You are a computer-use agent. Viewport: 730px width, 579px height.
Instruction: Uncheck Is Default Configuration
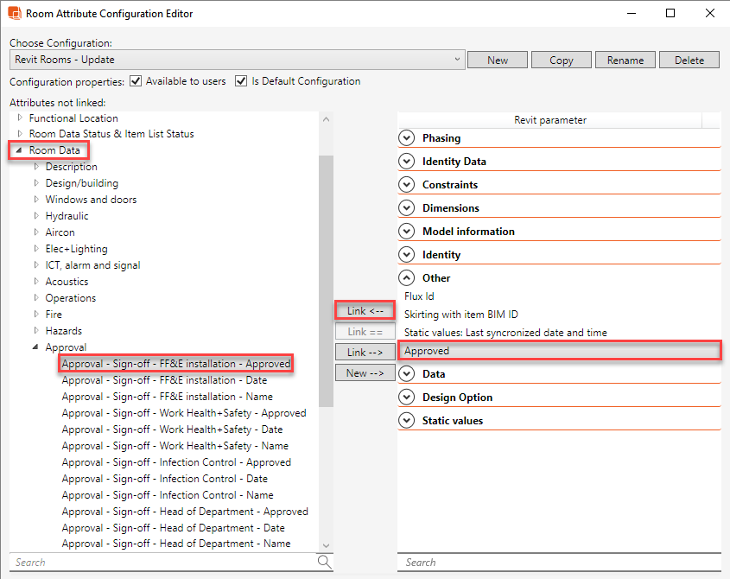[x=243, y=81]
